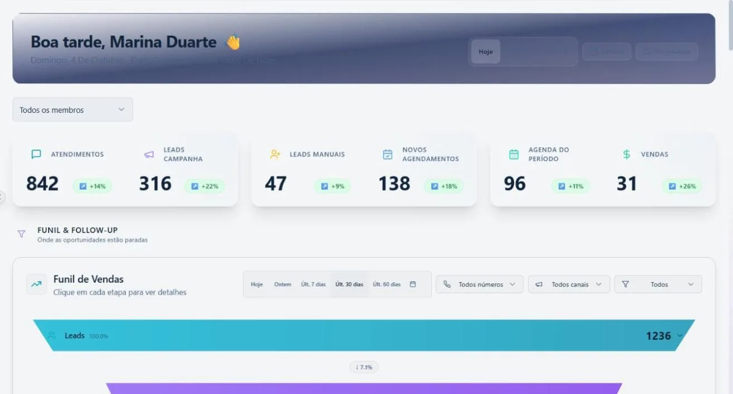This screenshot has height=394, width=733.
Task: Switch funnel to Hoje tab
Action: pos(257,284)
